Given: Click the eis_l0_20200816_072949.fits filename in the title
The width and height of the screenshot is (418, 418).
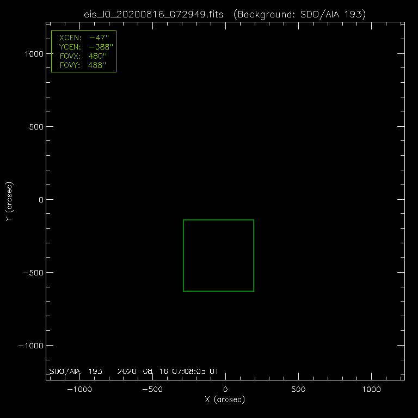Looking at the screenshot, I should (155, 13).
